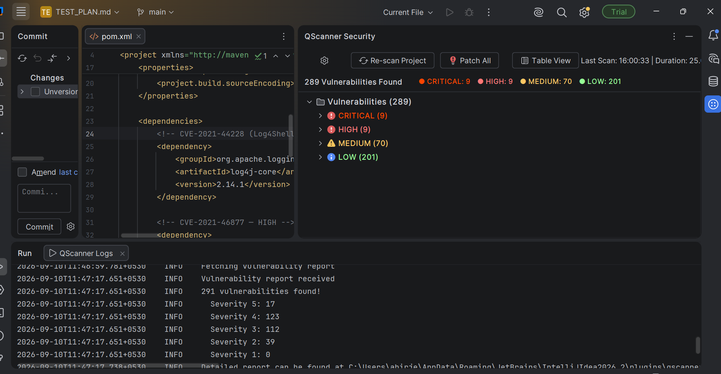Open the Database tool window
The image size is (721, 374).
pyautogui.click(x=713, y=81)
